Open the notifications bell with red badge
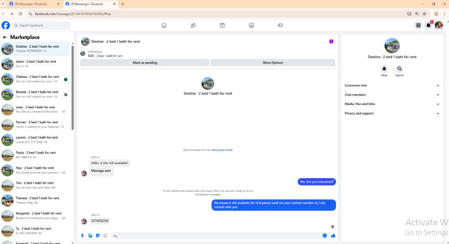Image resolution: width=449 pixels, height=244 pixels. [428, 25]
